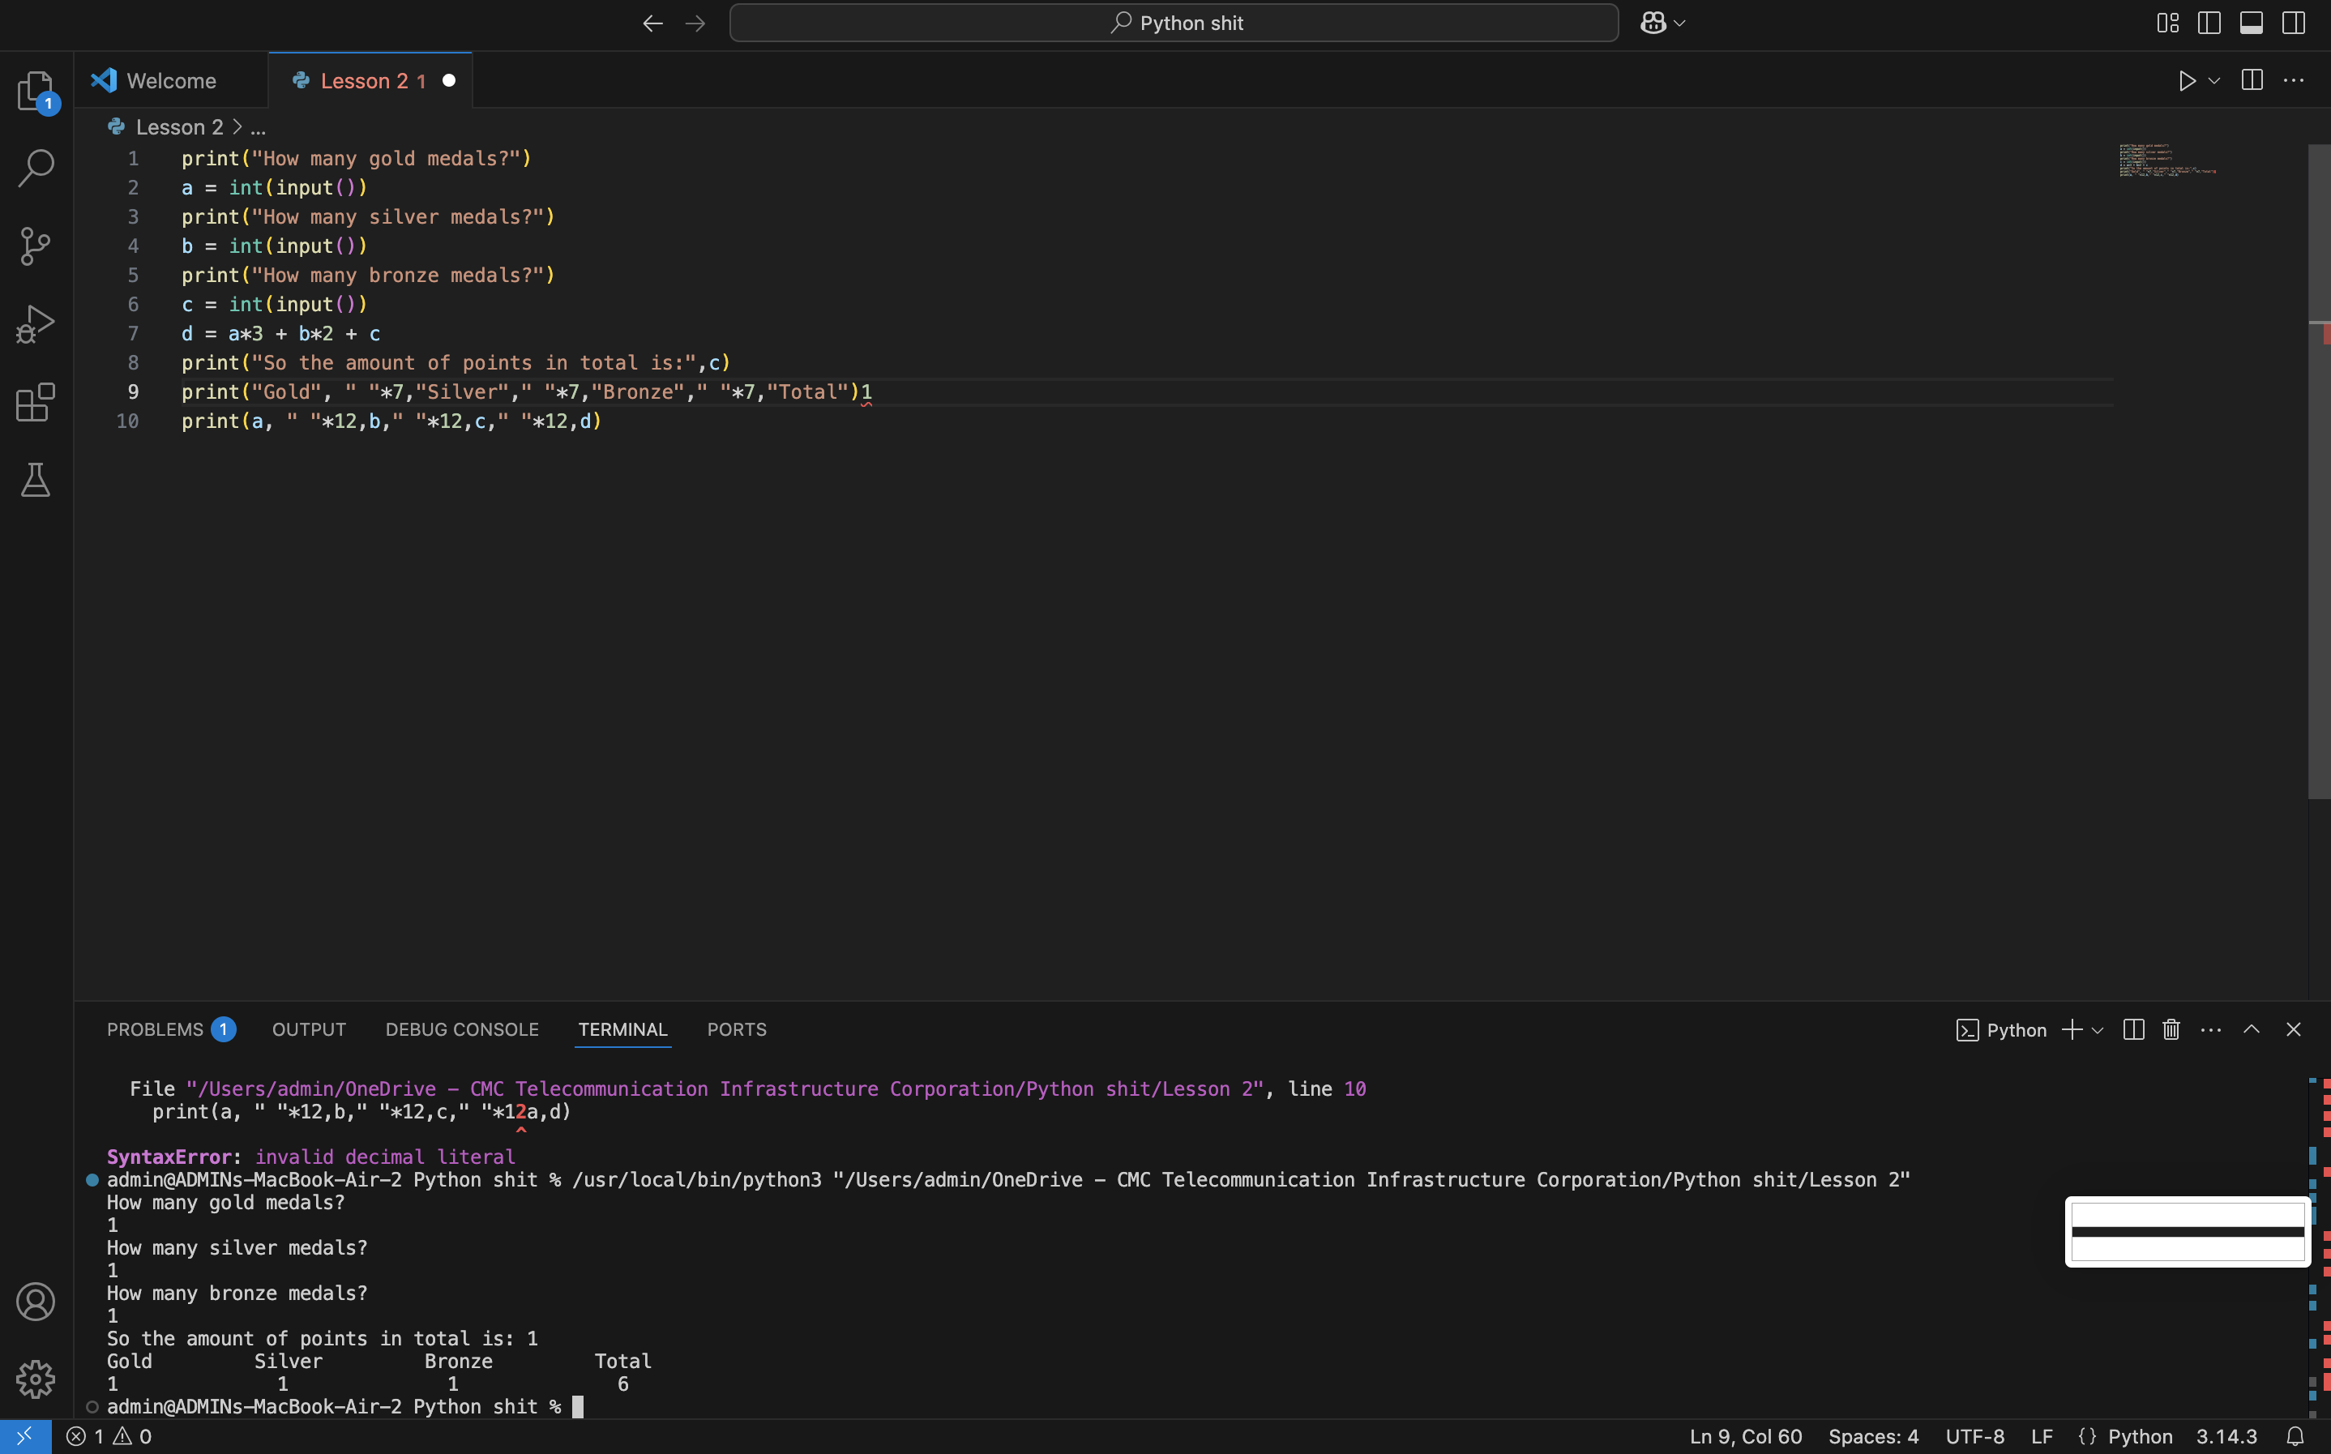Open Source Control view
The width and height of the screenshot is (2331, 1454).
click(36, 246)
